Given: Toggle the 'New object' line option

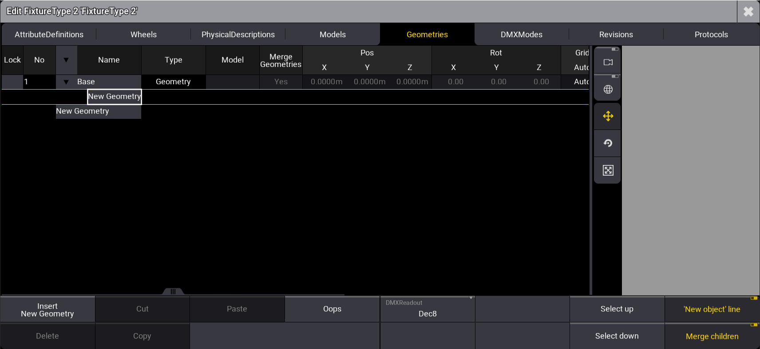Looking at the screenshot, I should 712,310.
